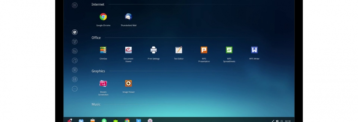
Task: Select the Music note category icon
Action: (x=75, y=60)
